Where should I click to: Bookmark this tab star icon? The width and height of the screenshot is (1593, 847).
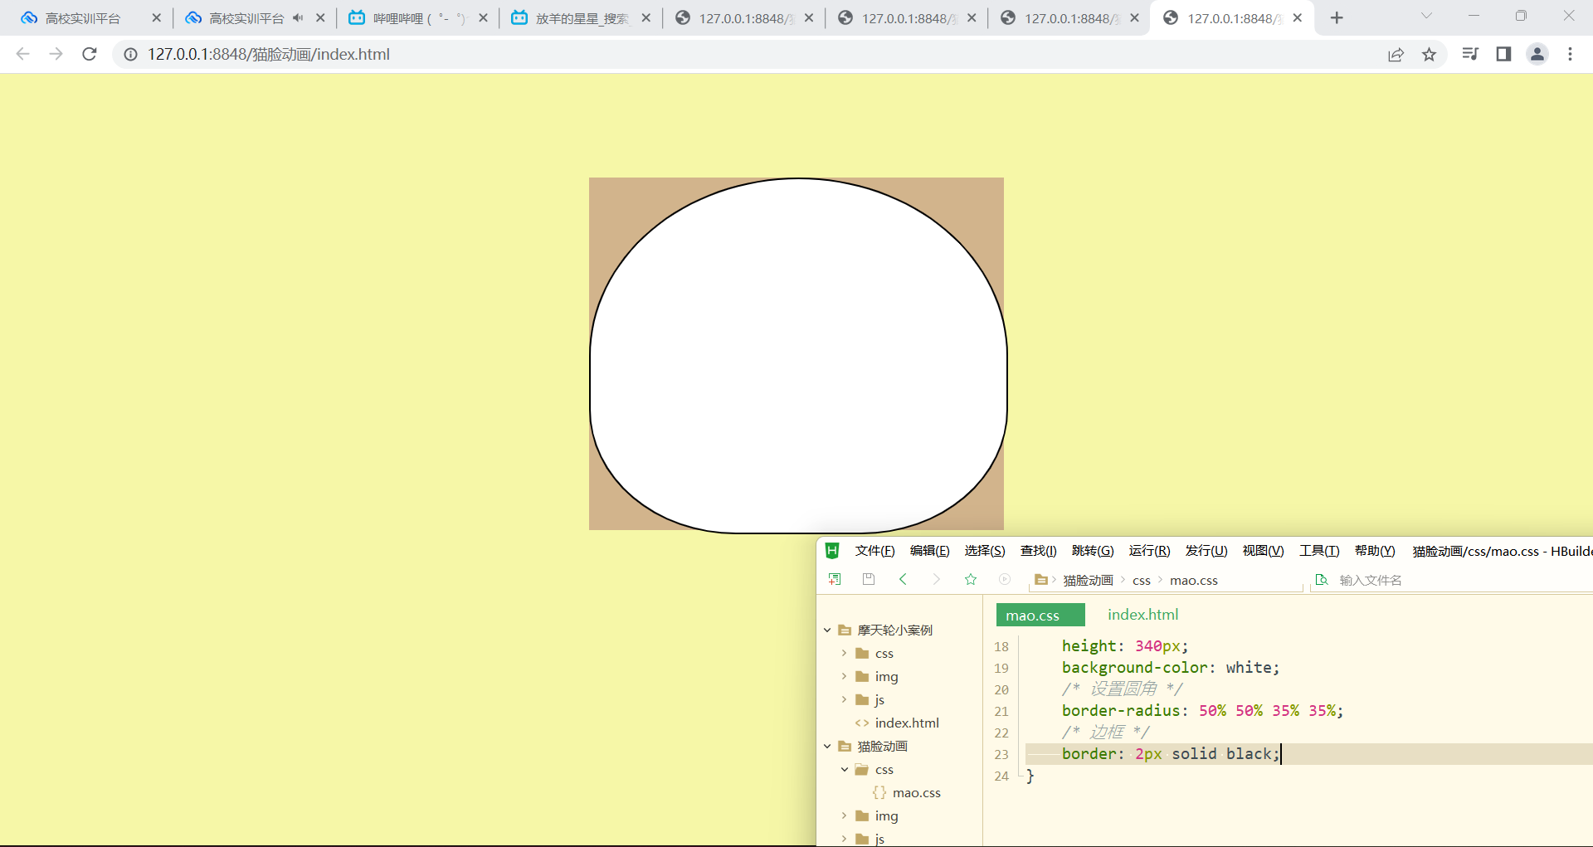click(1429, 54)
